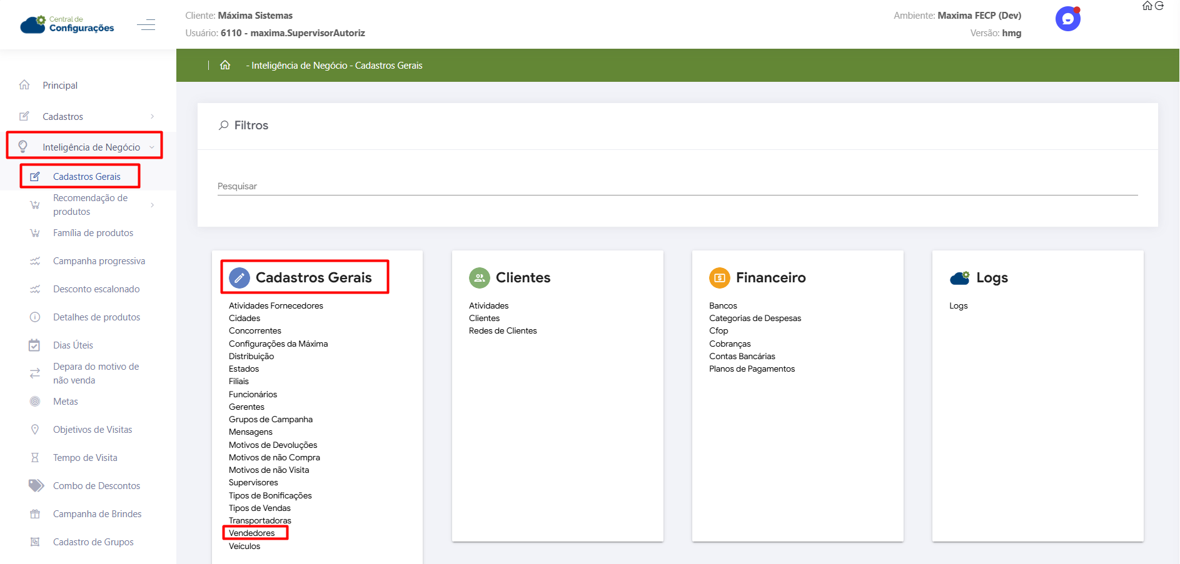
Task: Click the home icon in green breadcrumb bar
Action: click(225, 66)
